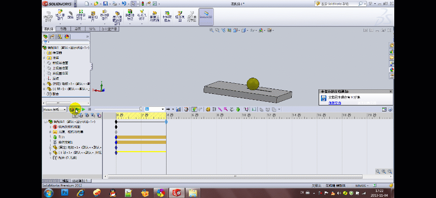Screen dimensions: 436x198
Task: Toggle the Autokey button in the motion toolbar
Action: (194, 109)
